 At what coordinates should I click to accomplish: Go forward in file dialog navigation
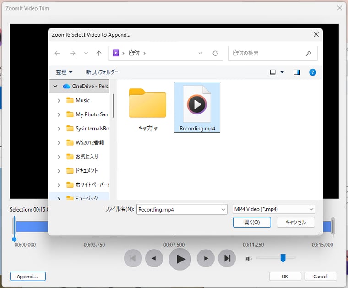tap(72, 53)
